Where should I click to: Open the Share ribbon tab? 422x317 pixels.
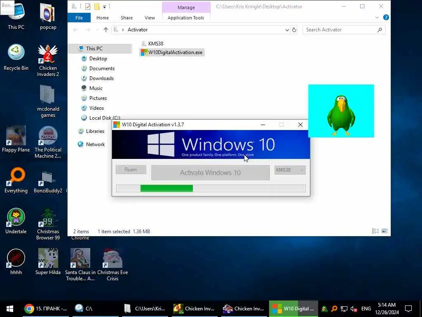127,18
